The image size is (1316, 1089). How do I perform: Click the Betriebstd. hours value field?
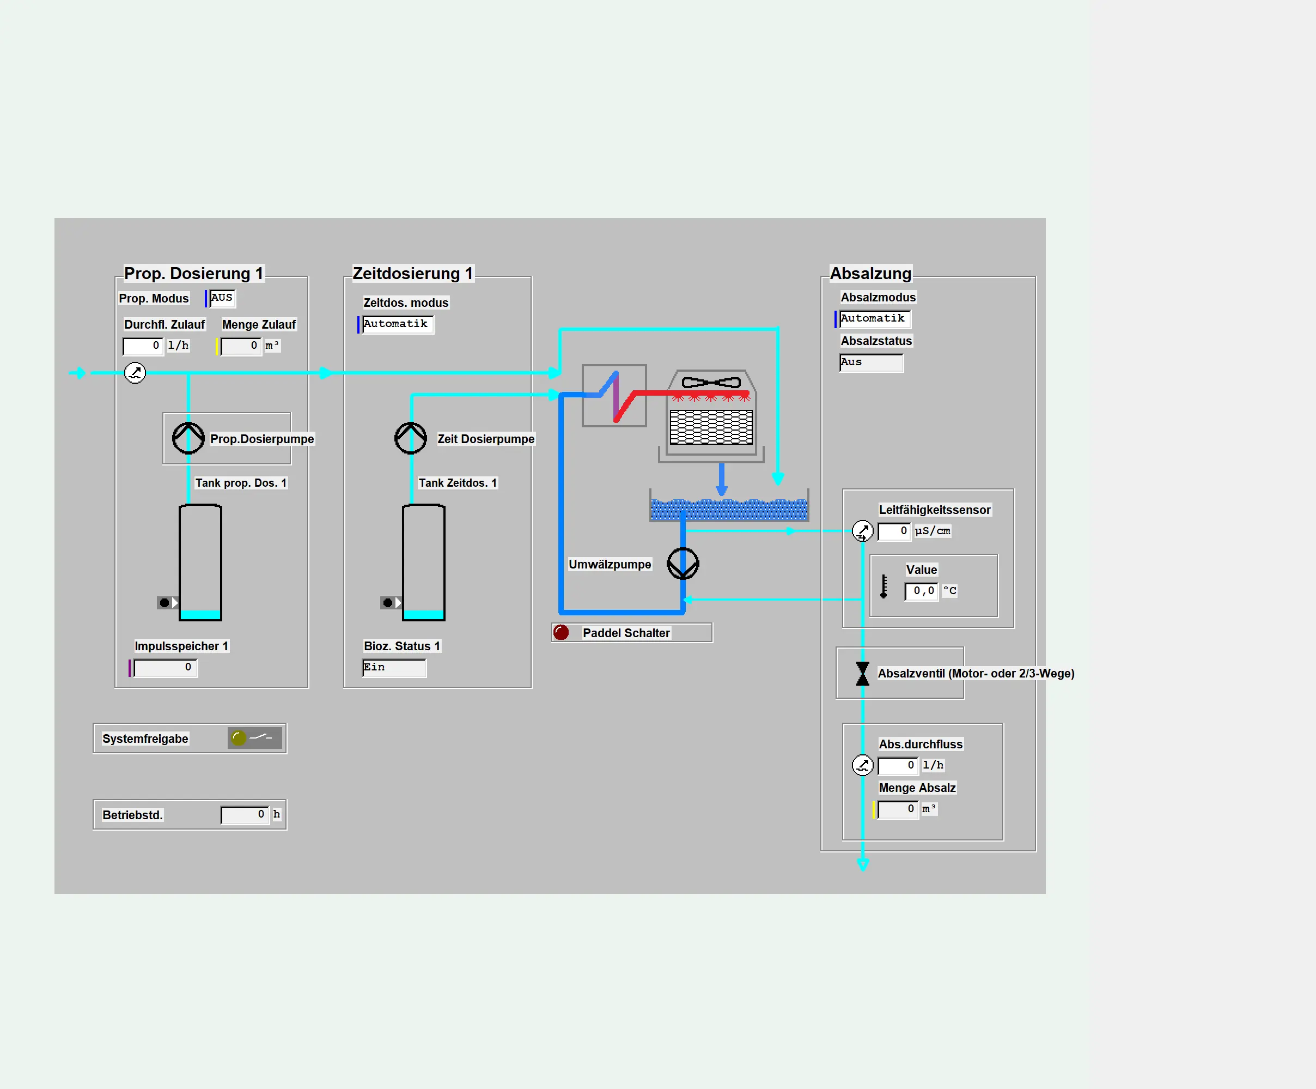(x=245, y=814)
